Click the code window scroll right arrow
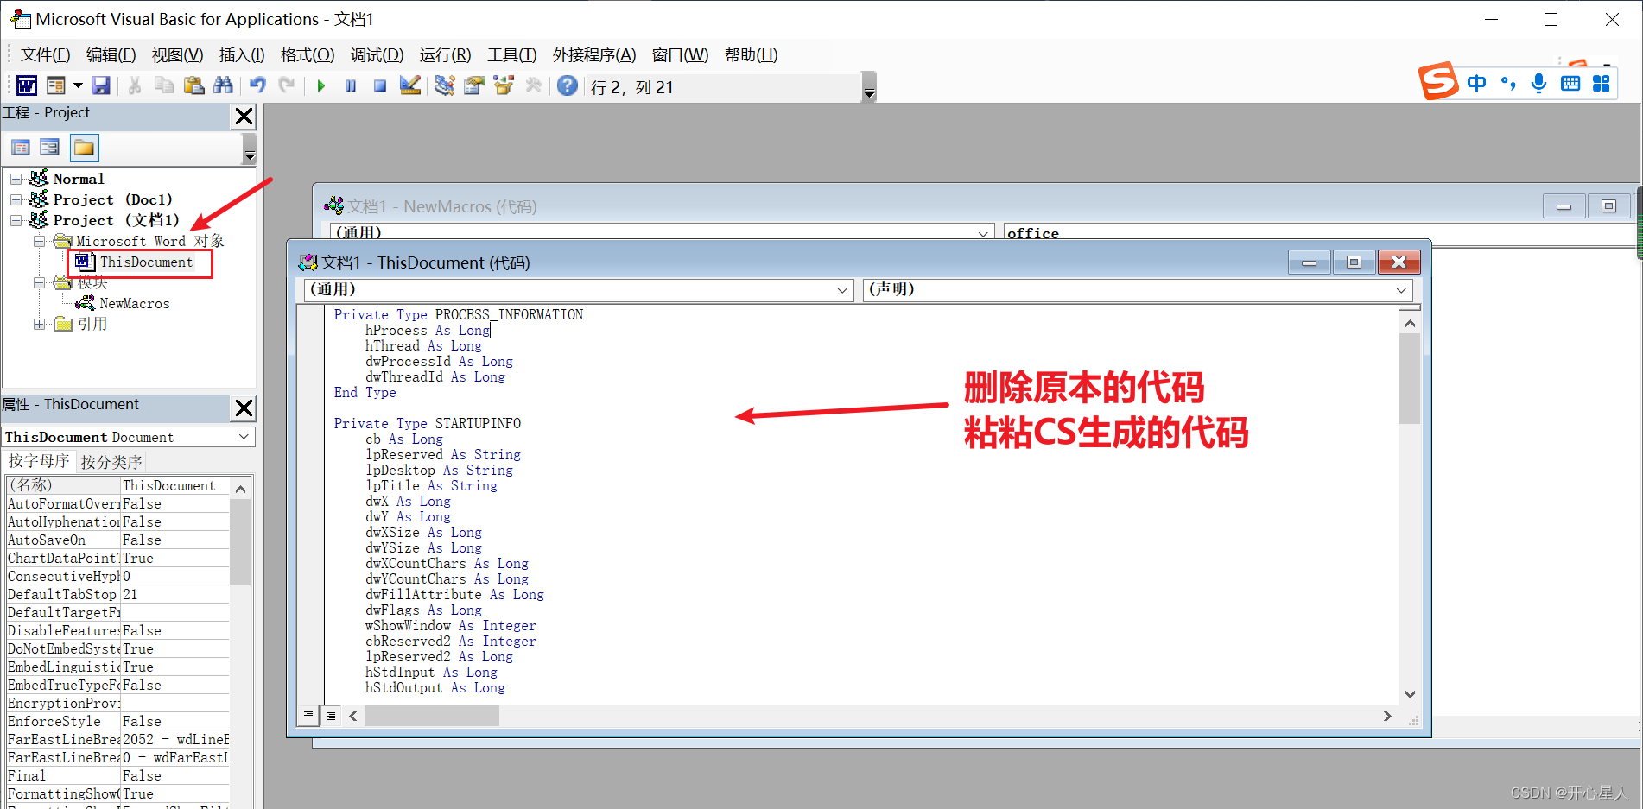 point(1387,716)
